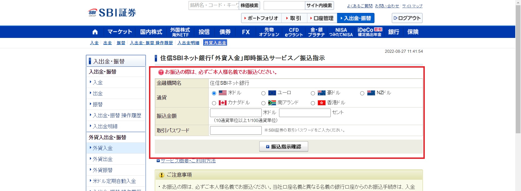Open CFD eワラント menu
521x191 pixels.
pos(294,32)
